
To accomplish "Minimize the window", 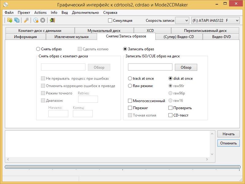I will 217,4.
